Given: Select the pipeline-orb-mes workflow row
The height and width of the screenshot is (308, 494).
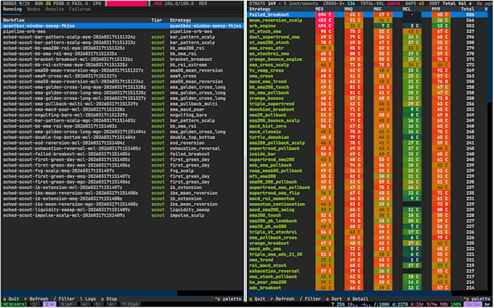Looking at the screenshot, I should (x=122, y=31).
